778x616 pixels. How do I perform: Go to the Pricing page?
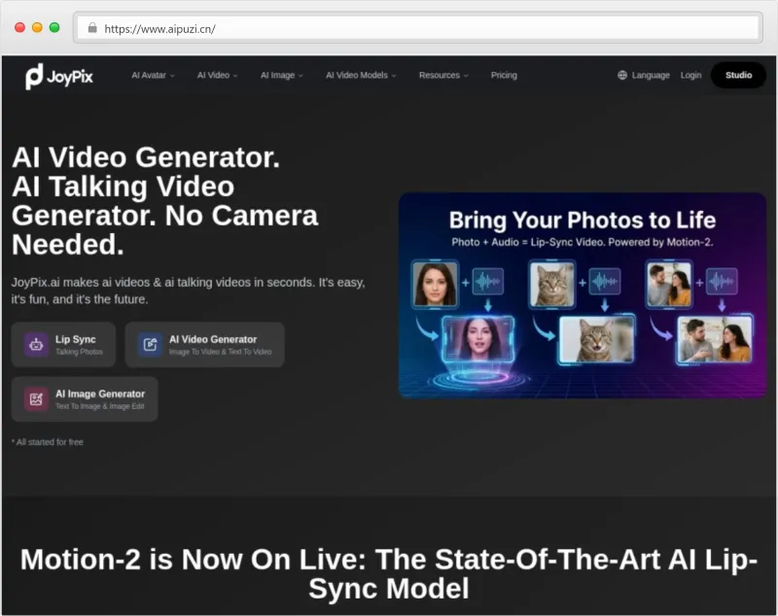(504, 75)
